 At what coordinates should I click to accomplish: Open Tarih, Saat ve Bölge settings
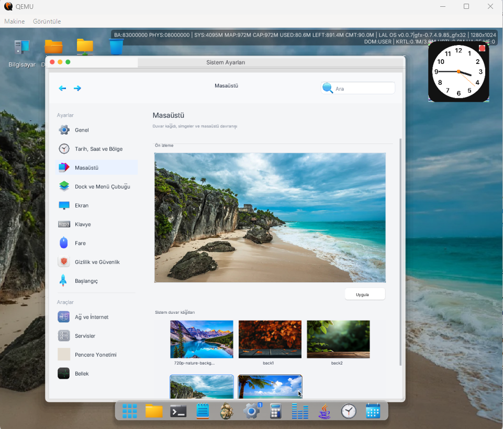[x=96, y=149]
